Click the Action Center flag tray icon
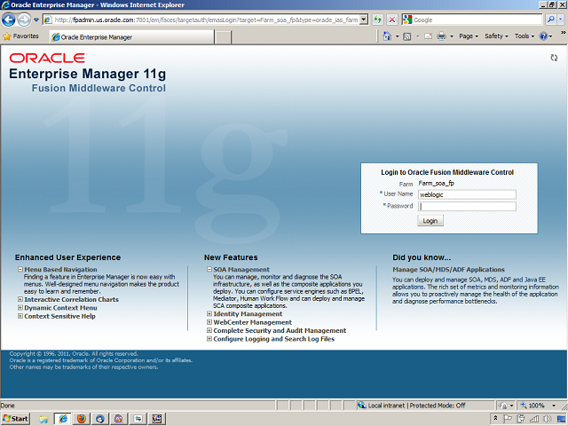The width and height of the screenshot is (568, 426). [x=508, y=419]
